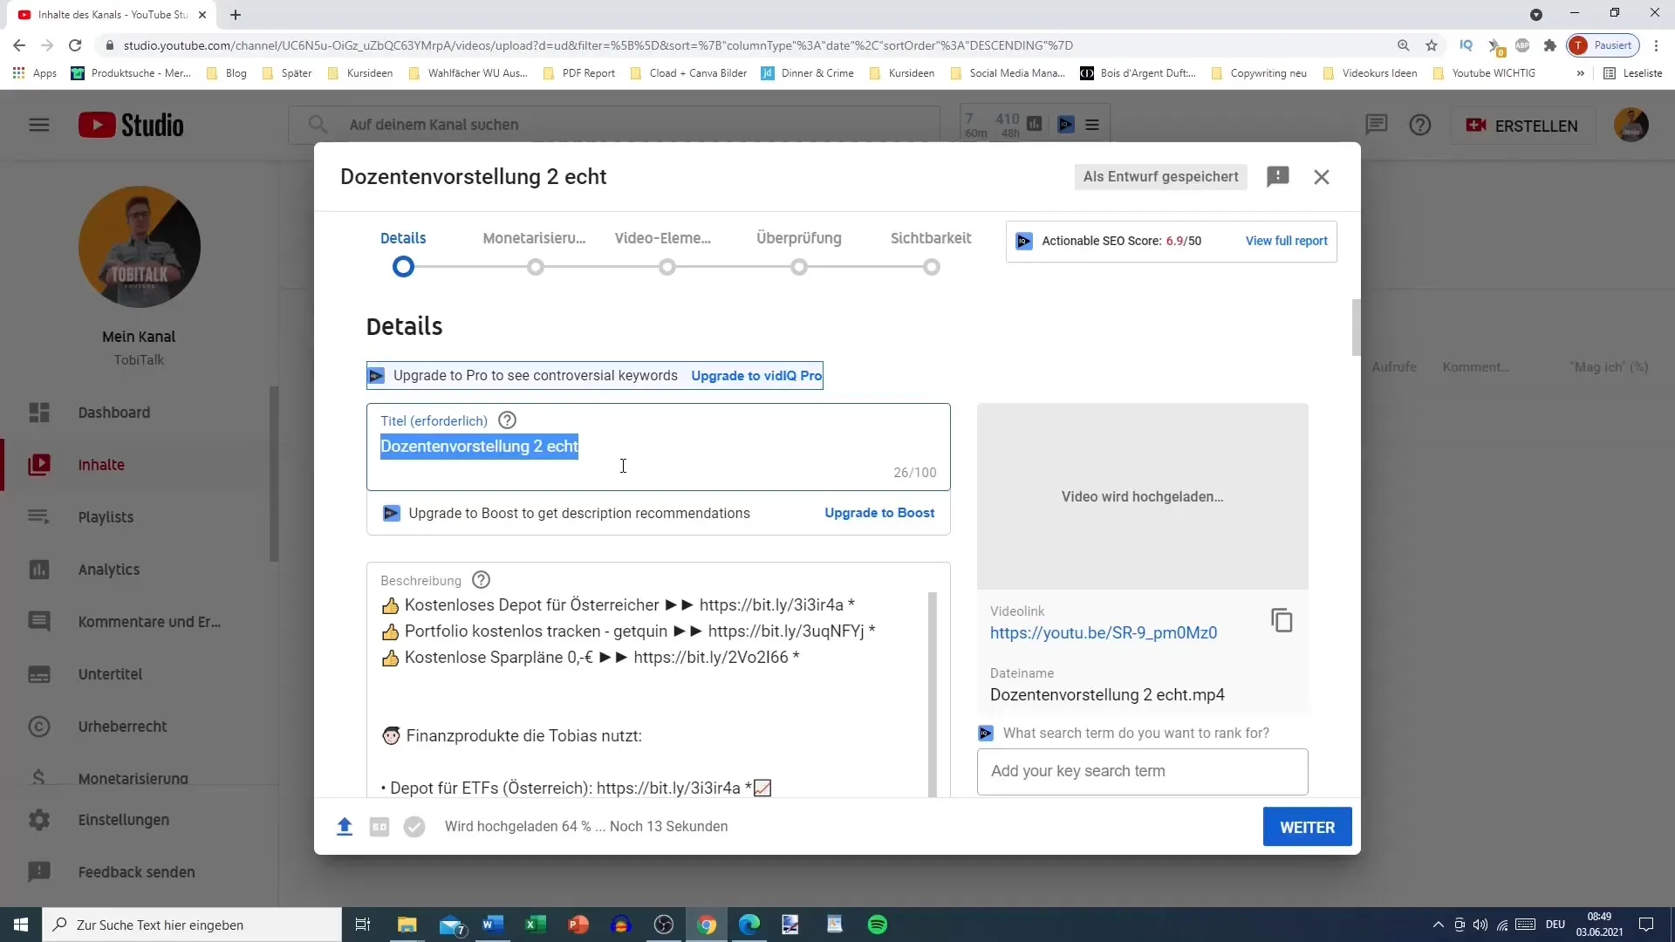Select the Überprüfung step circle
Screen dimensions: 1675x942
tap(799, 268)
